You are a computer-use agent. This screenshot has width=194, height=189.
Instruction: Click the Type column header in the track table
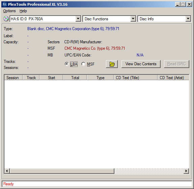click(100, 78)
